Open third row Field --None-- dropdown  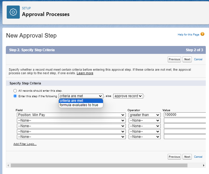[x=71, y=126]
